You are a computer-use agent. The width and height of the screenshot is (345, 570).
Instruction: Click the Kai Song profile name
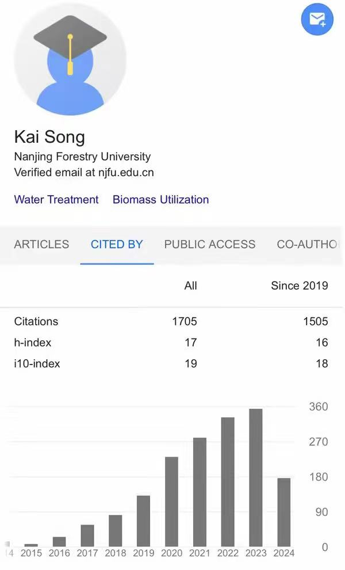click(49, 137)
